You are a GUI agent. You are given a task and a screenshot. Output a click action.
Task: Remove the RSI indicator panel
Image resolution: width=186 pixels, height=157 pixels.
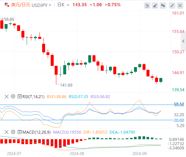tap(7, 96)
